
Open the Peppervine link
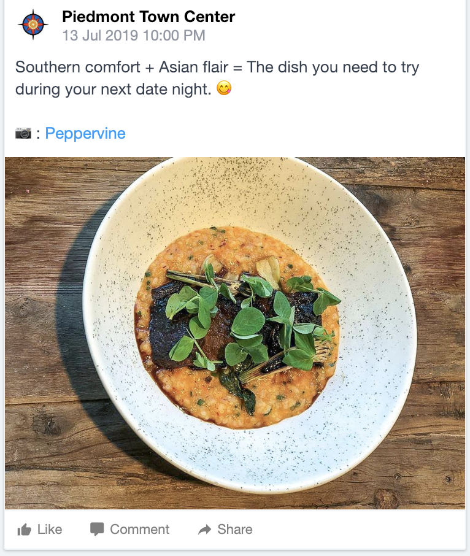(x=85, y=133)
